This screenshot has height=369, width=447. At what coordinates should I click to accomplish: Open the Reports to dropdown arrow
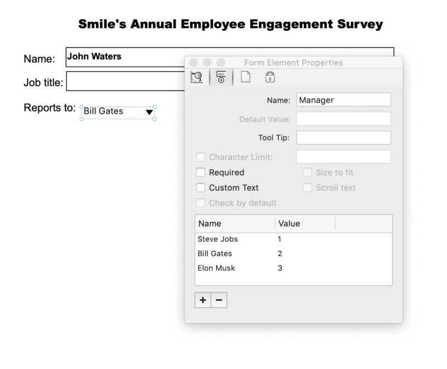(x=149, y=112)
